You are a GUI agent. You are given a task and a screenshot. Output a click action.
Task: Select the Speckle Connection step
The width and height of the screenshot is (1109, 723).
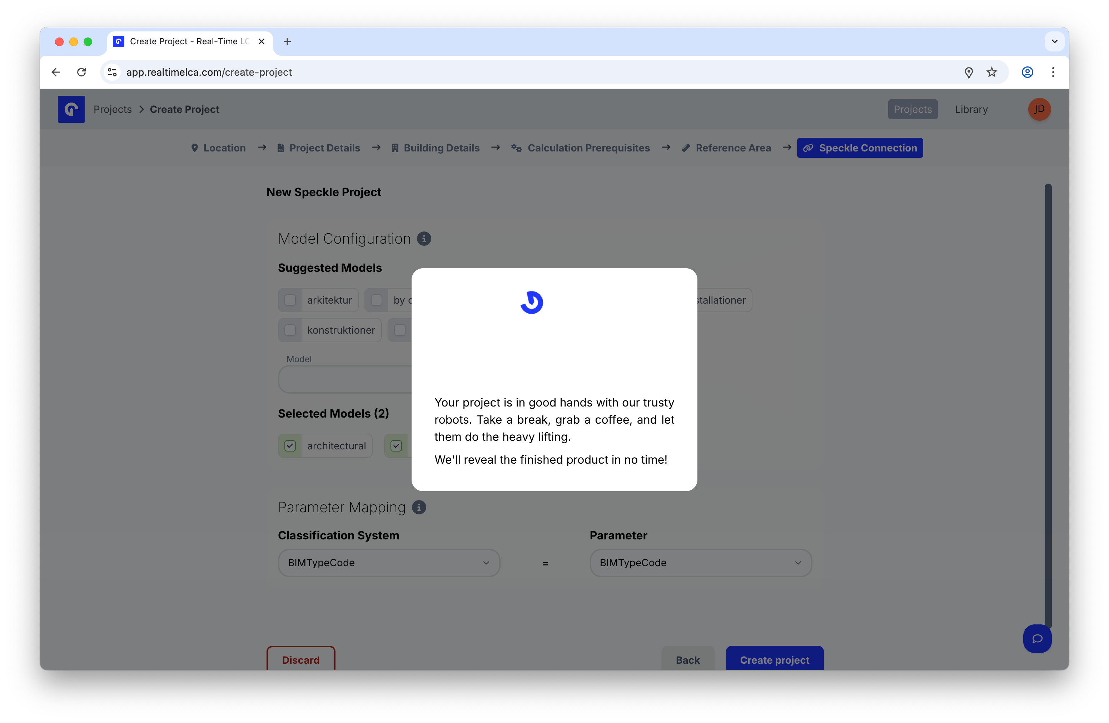tap(860, 148)
